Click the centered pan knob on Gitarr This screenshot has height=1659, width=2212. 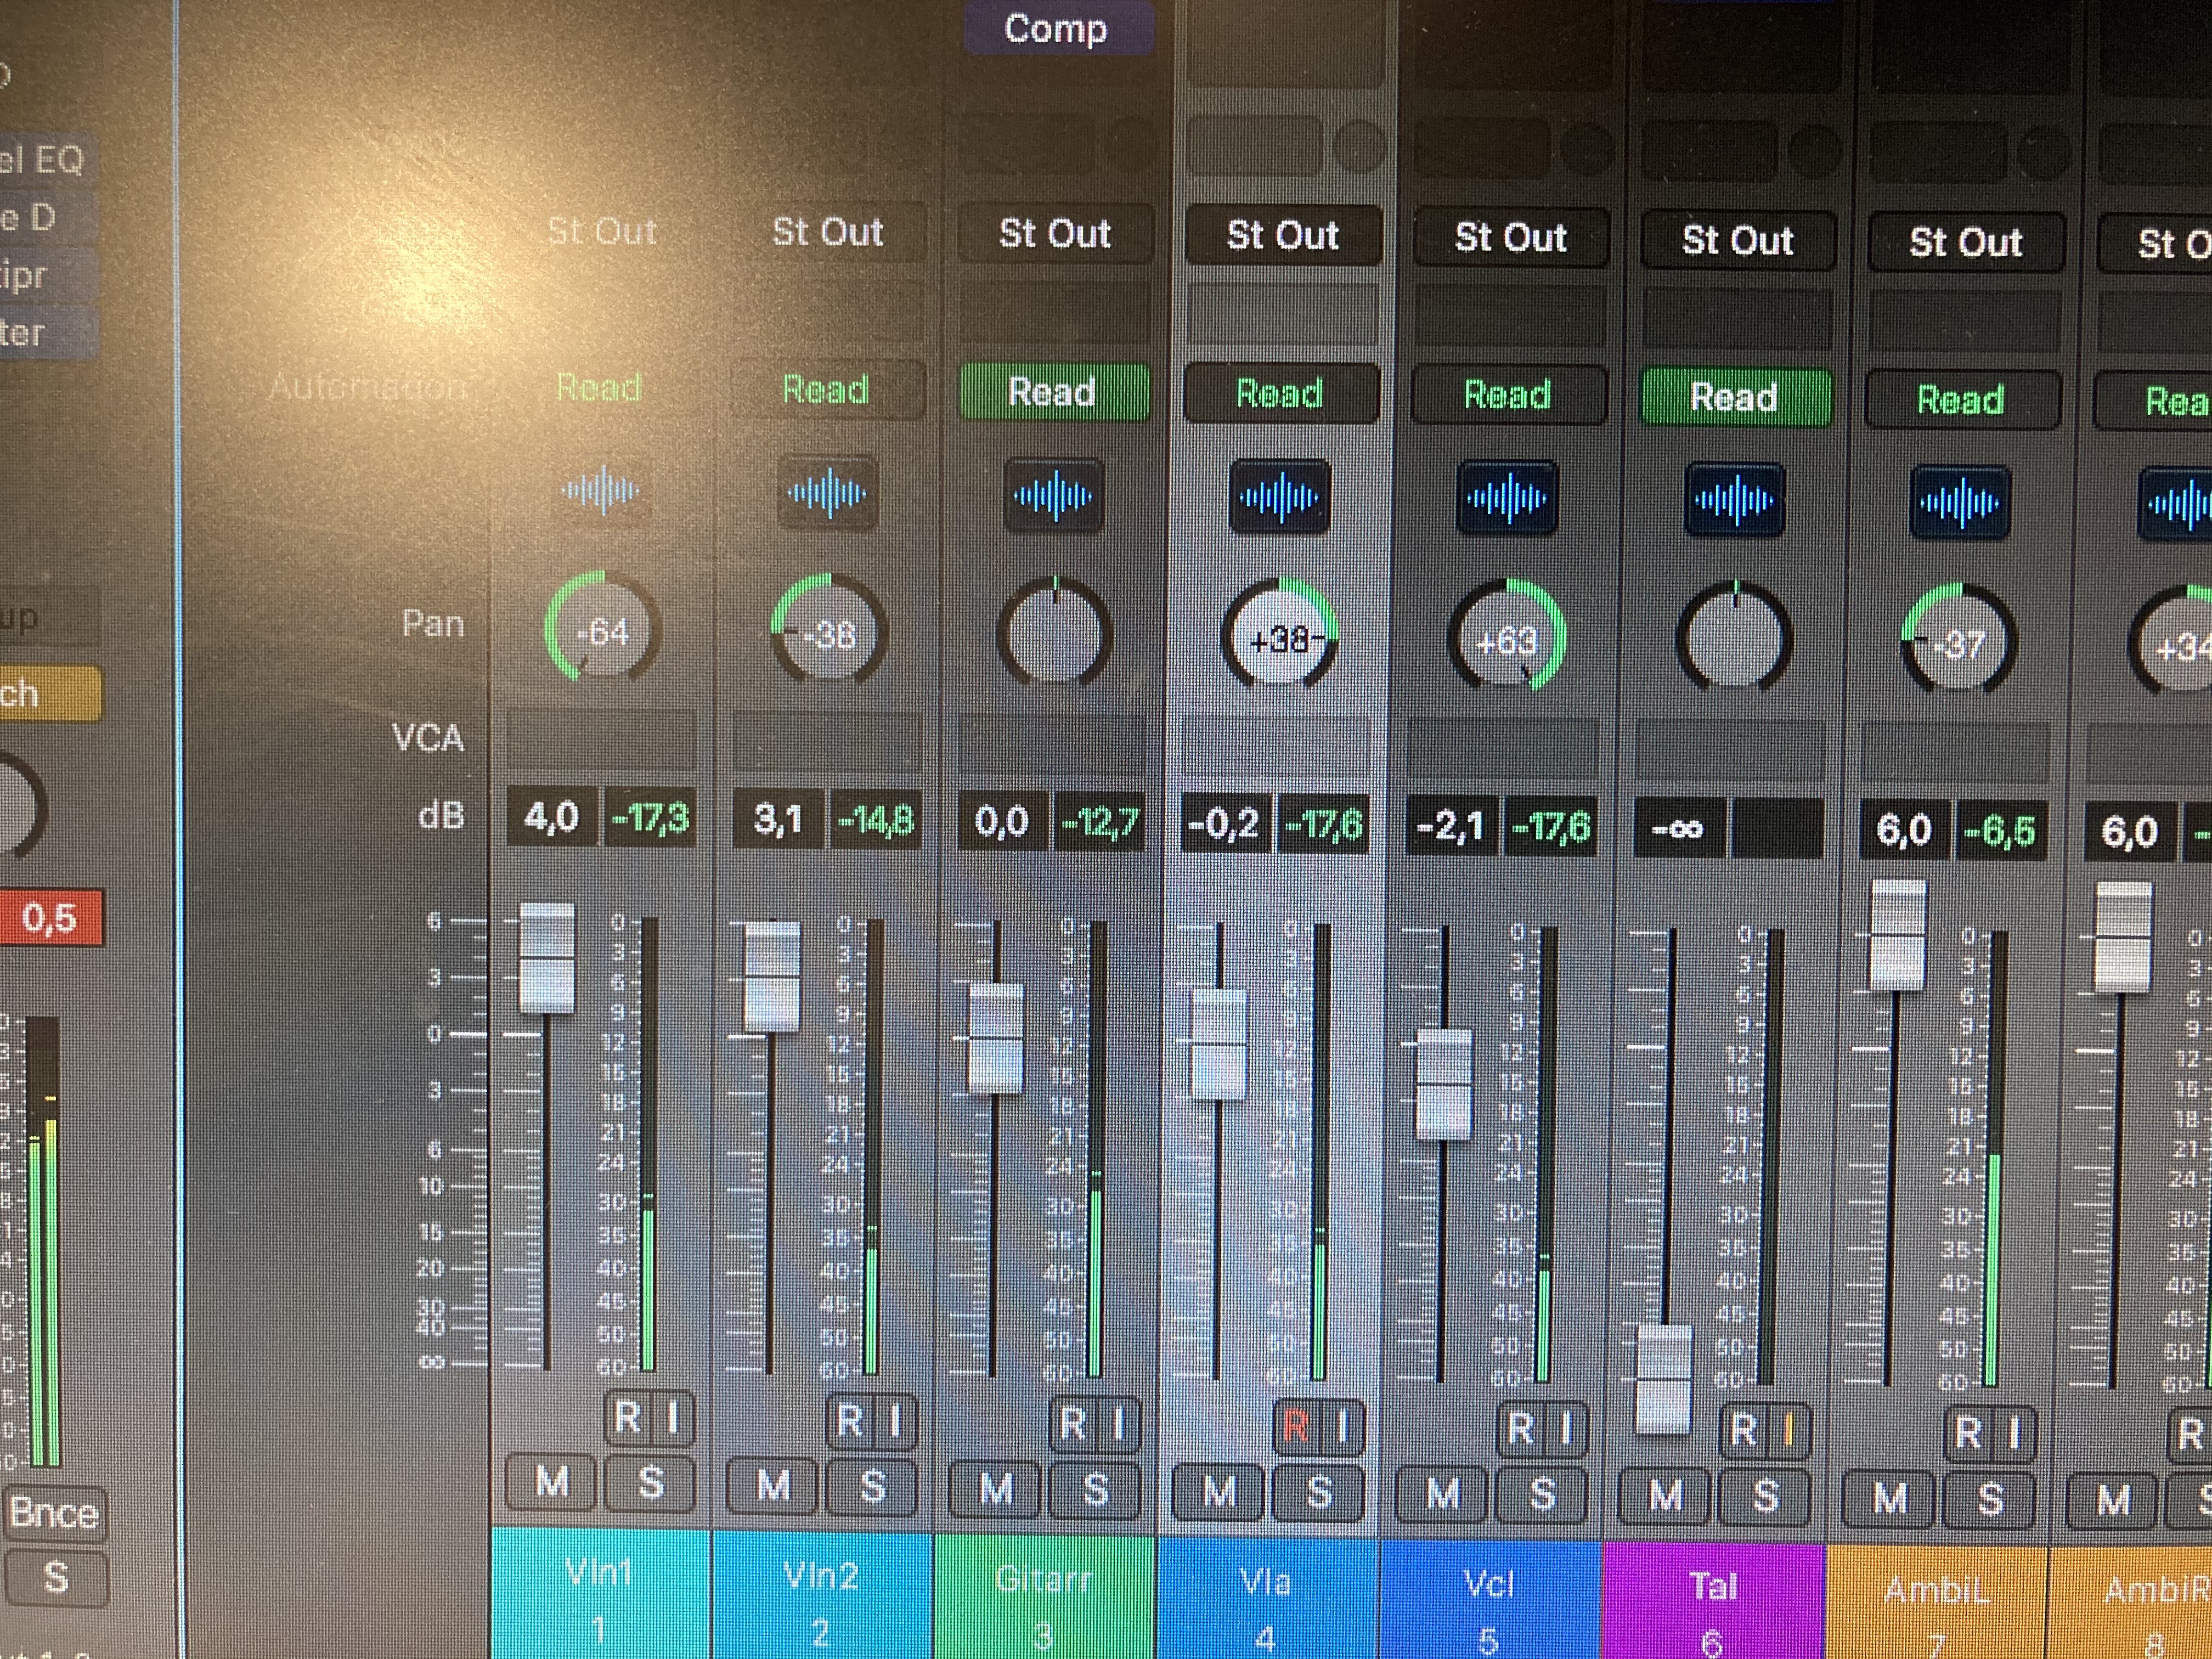click(x=1054, y=634)
